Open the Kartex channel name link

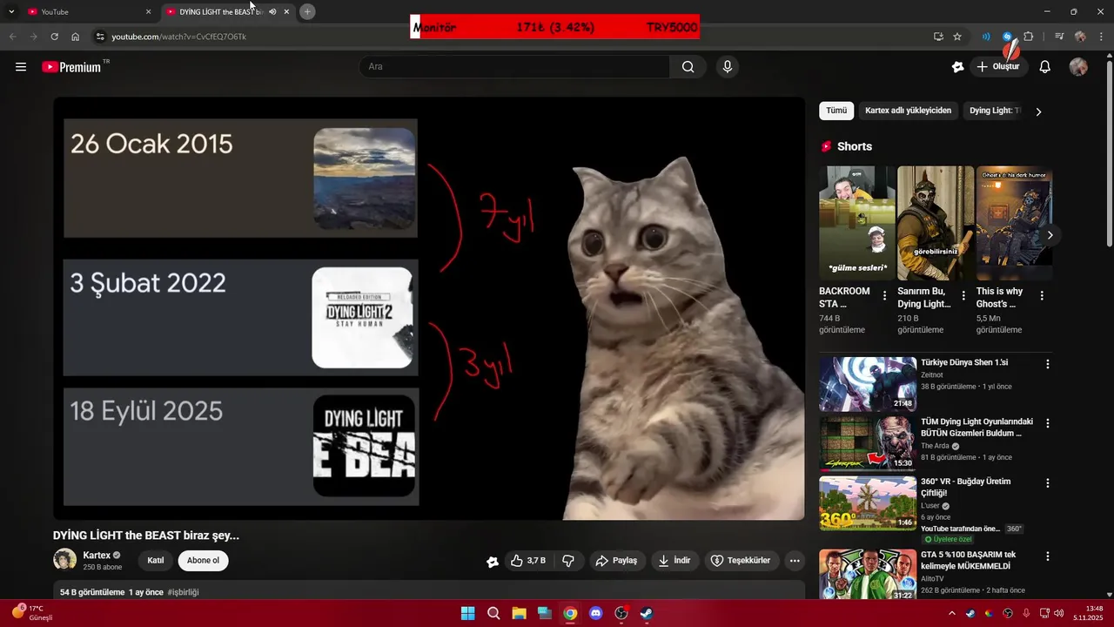97,556
